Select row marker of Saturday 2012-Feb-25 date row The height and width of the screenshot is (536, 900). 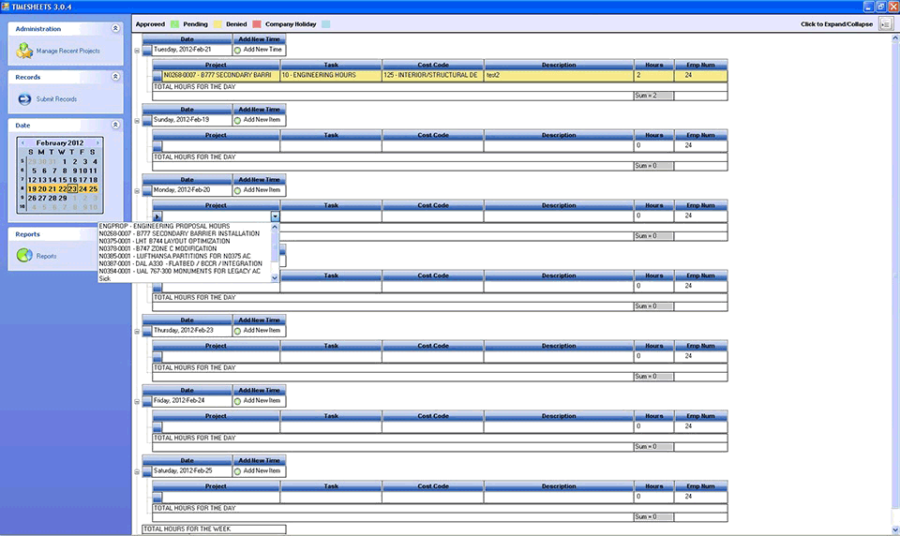click(147, 471)
